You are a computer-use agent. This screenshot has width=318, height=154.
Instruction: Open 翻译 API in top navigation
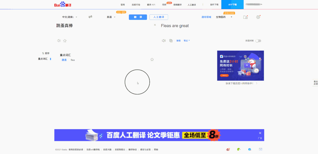[x=151, y=5]
